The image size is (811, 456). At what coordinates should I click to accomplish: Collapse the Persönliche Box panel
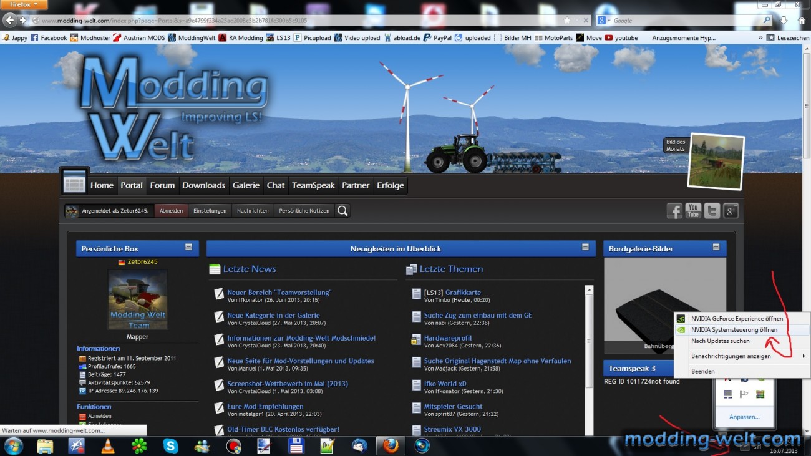pyautogui.click(x=188, y=247)
